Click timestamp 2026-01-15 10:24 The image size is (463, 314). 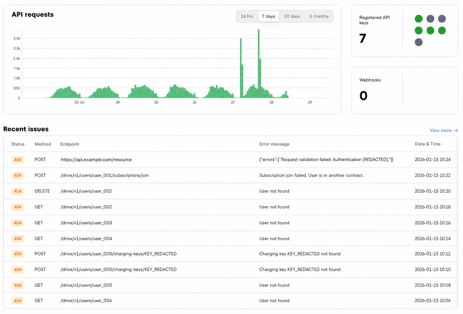tap(433, 160)
